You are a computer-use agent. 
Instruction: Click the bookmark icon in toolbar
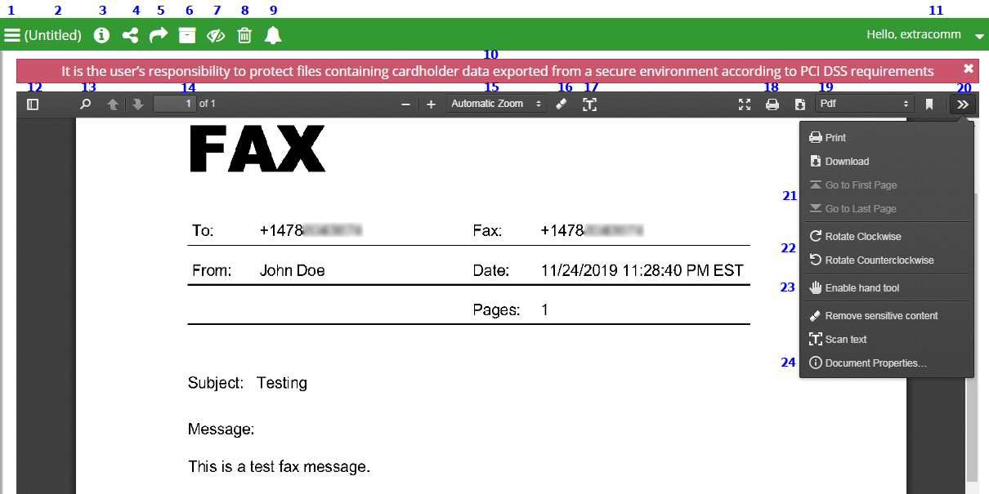click(x=929, y=105)
